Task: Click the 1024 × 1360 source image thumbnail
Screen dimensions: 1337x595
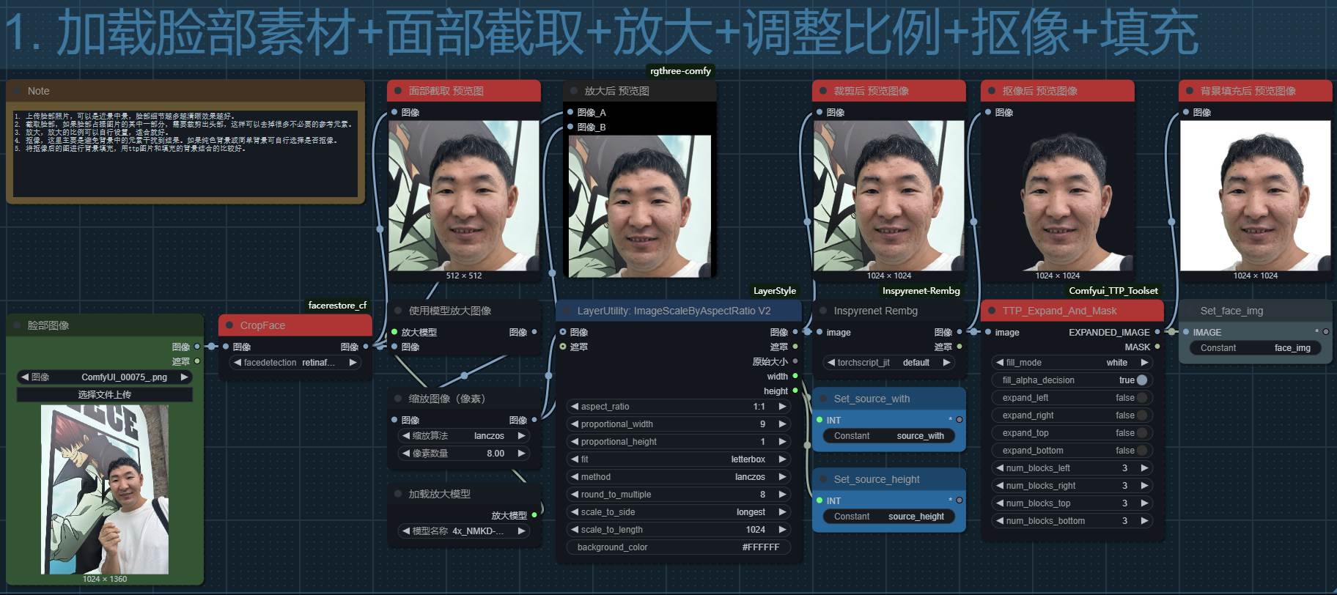Action: [105, 489]
